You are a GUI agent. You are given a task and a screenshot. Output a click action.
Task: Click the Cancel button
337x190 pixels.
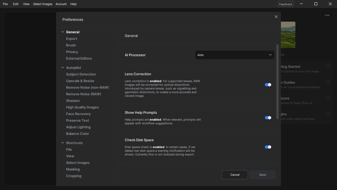click(x=235, y=175)
